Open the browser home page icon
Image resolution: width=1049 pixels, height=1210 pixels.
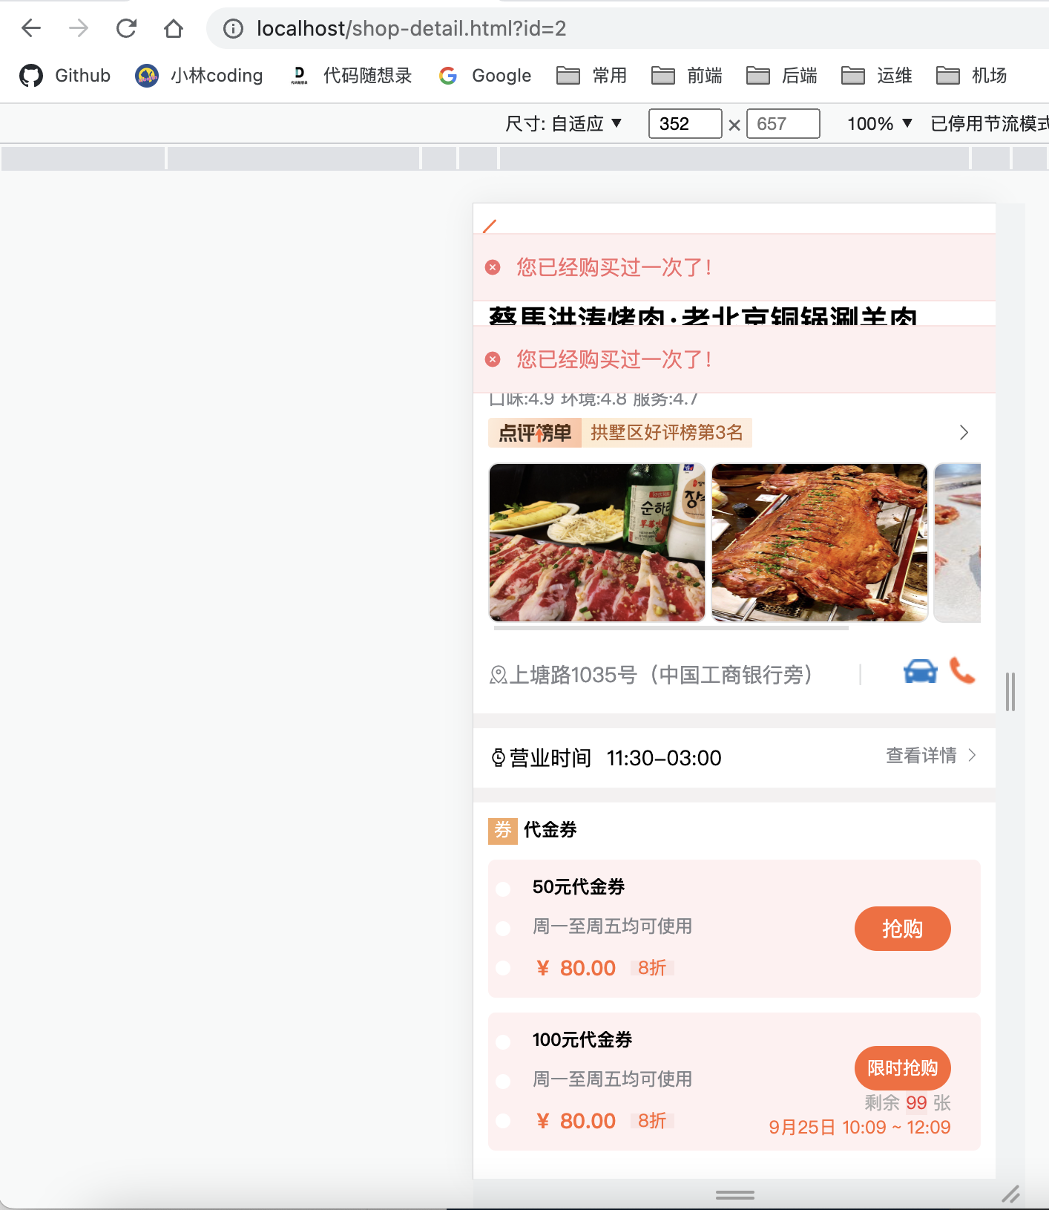(174, 28)
